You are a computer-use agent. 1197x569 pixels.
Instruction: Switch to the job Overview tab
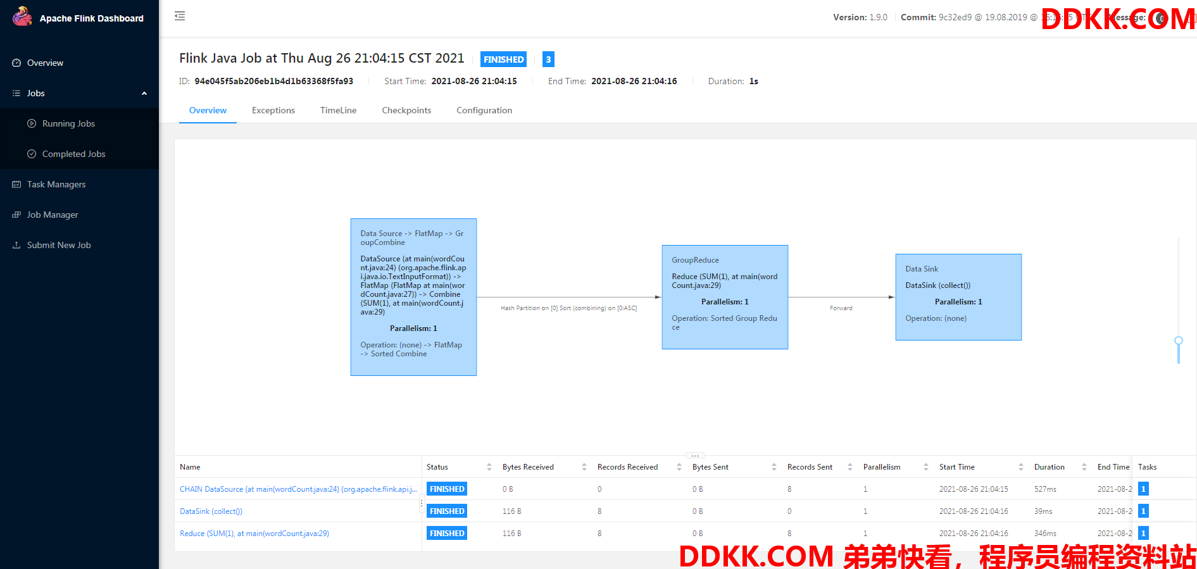coord(208,110)
